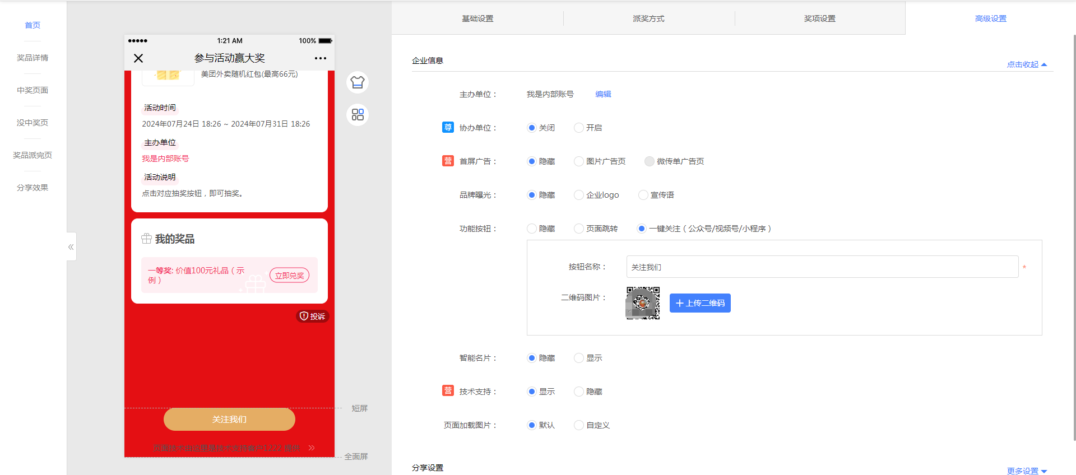Select 图片广告页 for 首屏广告
Screen dimensions: 1076x475
[x=579, y=161]
